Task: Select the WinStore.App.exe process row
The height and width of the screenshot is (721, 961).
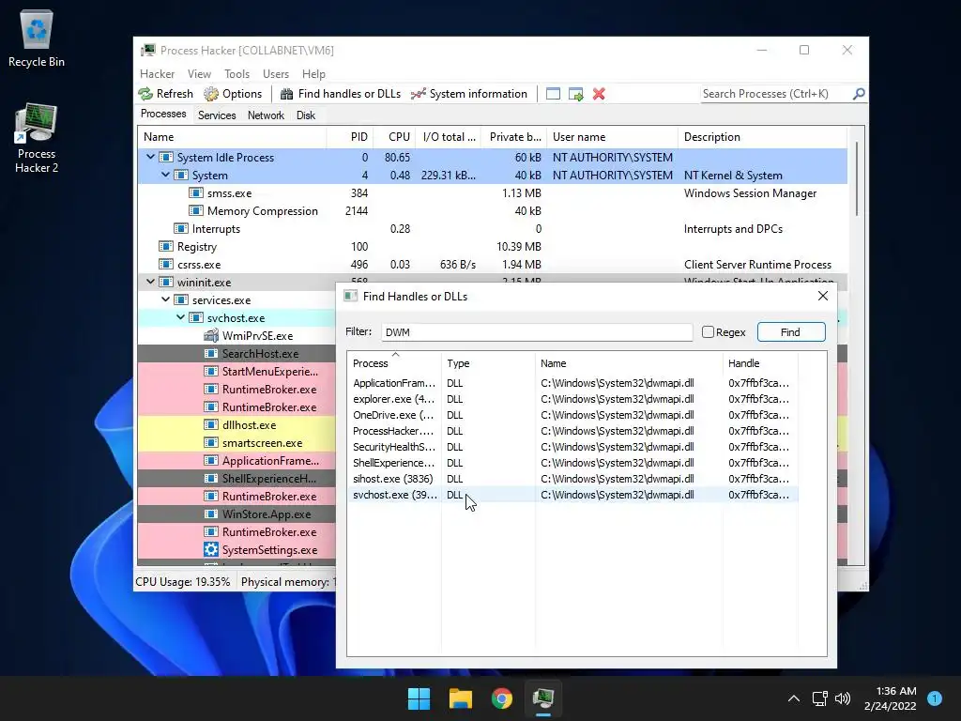Action: (236, 514)
